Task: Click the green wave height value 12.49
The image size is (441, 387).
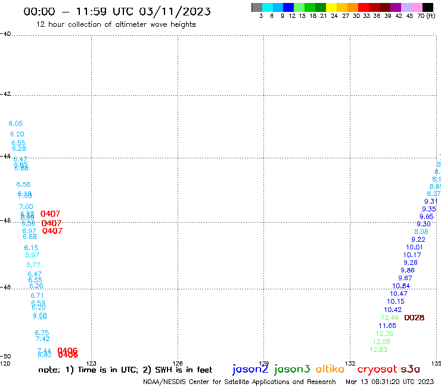Action: pyautogui.click(x=390, y=317)
